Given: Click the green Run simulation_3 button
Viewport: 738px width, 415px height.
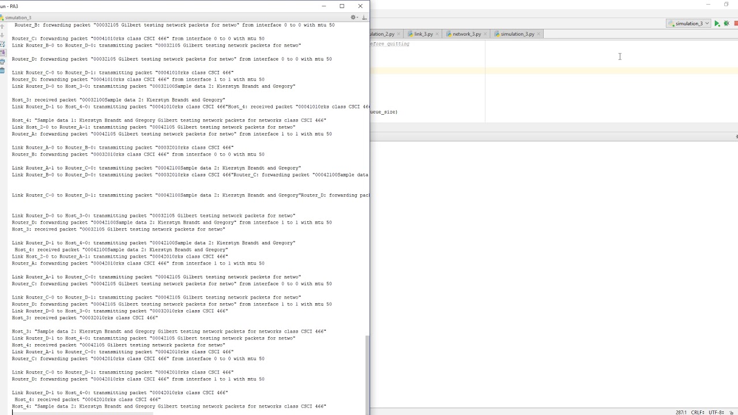Looking at the screenshot, I should pos(717,24).
